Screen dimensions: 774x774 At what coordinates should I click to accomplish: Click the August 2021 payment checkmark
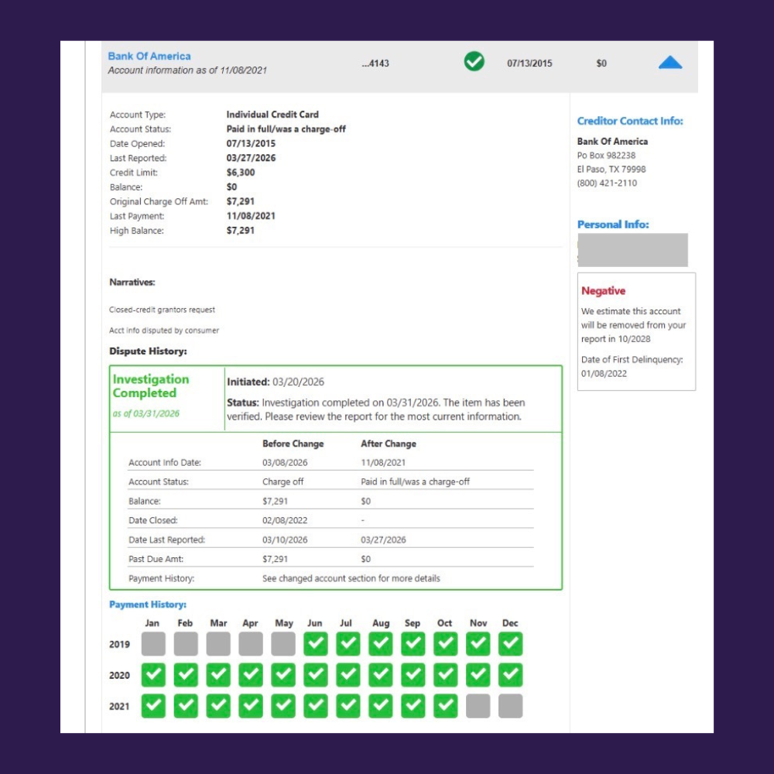click(x=381, y=706)
